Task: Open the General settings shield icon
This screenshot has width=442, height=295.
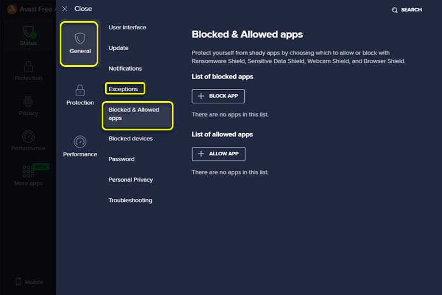Action: click(x=80, y=39)
